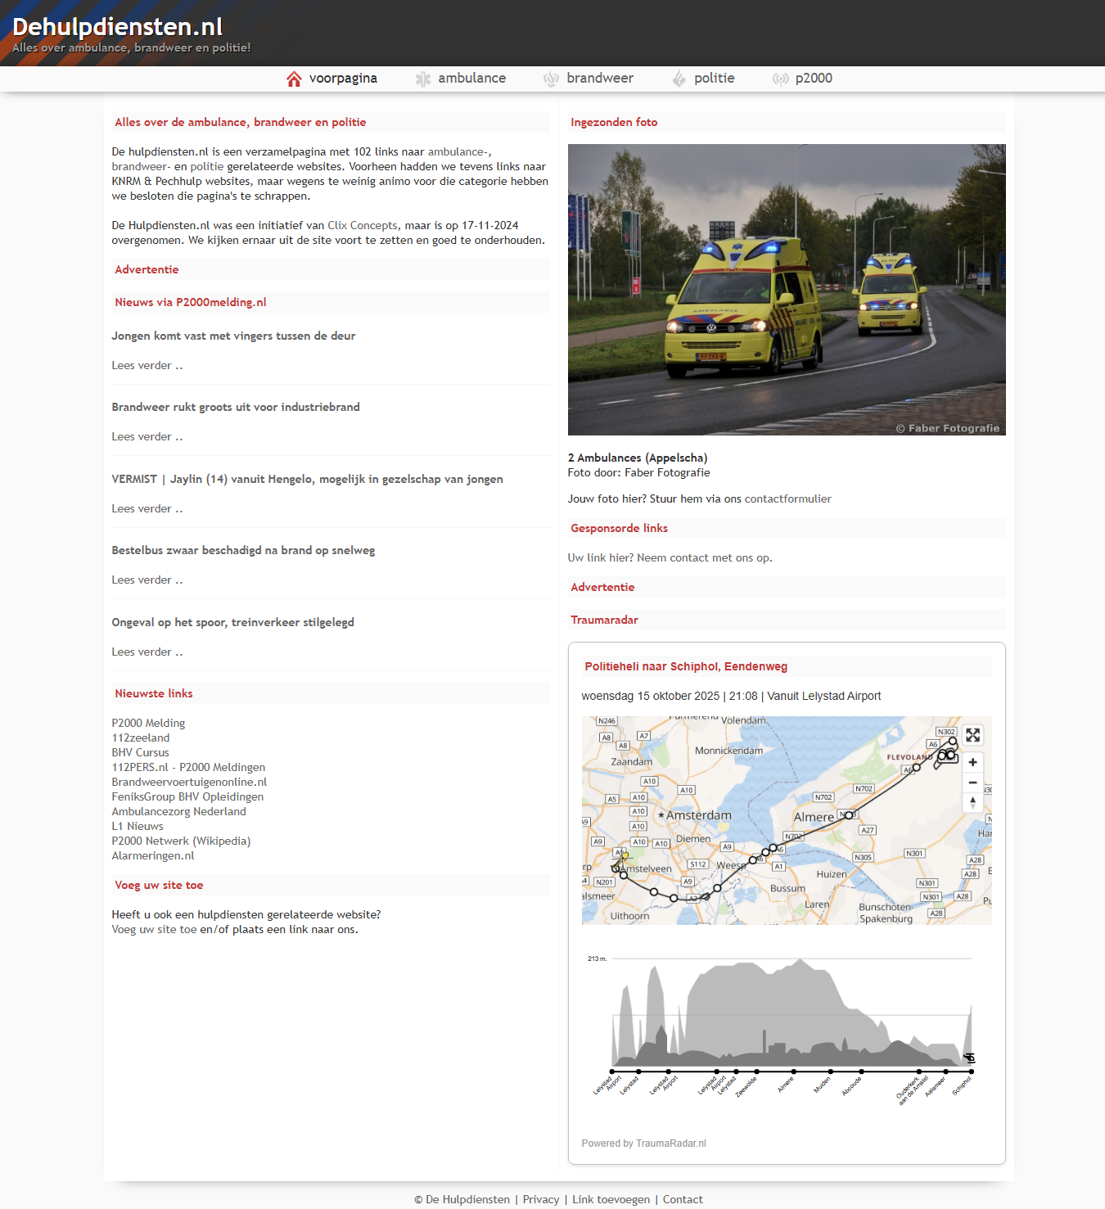Click the flame icon beside politie
Image resolution: width=1105 pixels, height=1209 pixels.
click(679, 79)
